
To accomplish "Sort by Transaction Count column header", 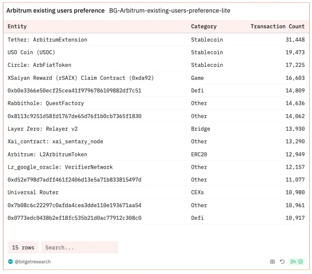I will (277, 27).
